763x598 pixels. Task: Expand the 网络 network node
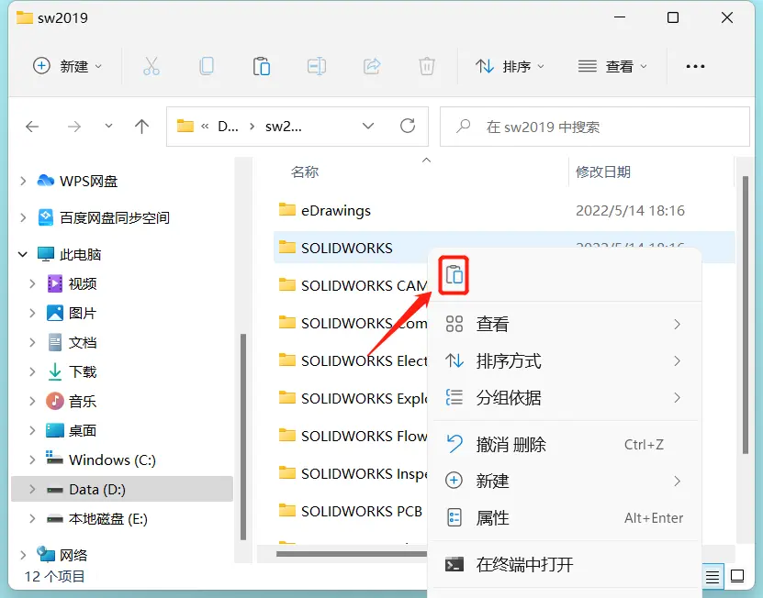tap(23, 555)
